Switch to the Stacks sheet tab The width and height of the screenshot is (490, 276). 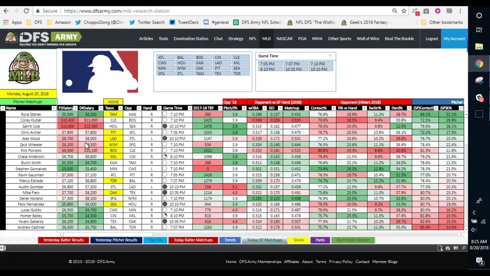coord(299,240)
